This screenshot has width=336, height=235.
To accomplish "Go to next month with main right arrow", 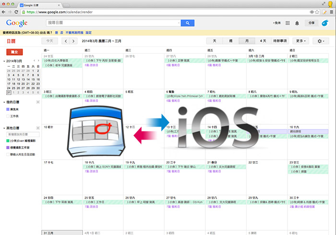I will 73,41.
